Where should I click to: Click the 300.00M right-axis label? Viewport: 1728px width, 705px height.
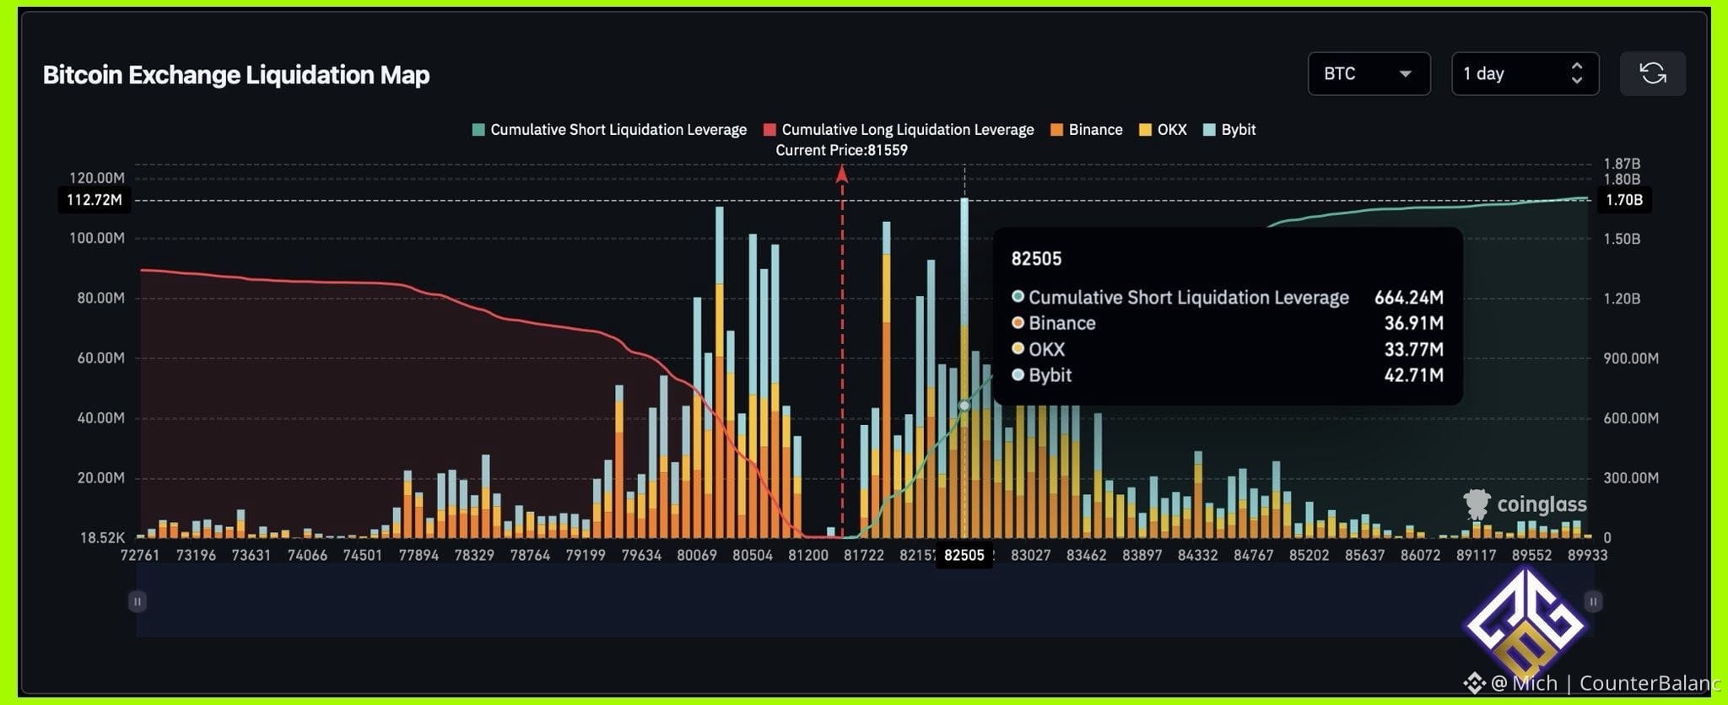[1631, 478]
